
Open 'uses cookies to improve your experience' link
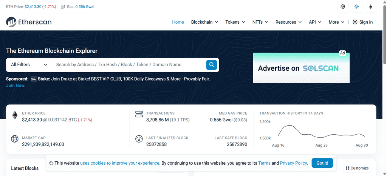(x=120, y=163)
